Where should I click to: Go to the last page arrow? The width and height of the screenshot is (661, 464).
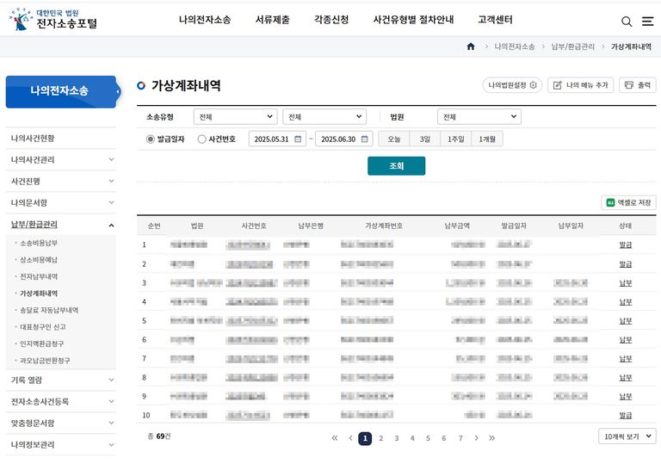[492, 438]
